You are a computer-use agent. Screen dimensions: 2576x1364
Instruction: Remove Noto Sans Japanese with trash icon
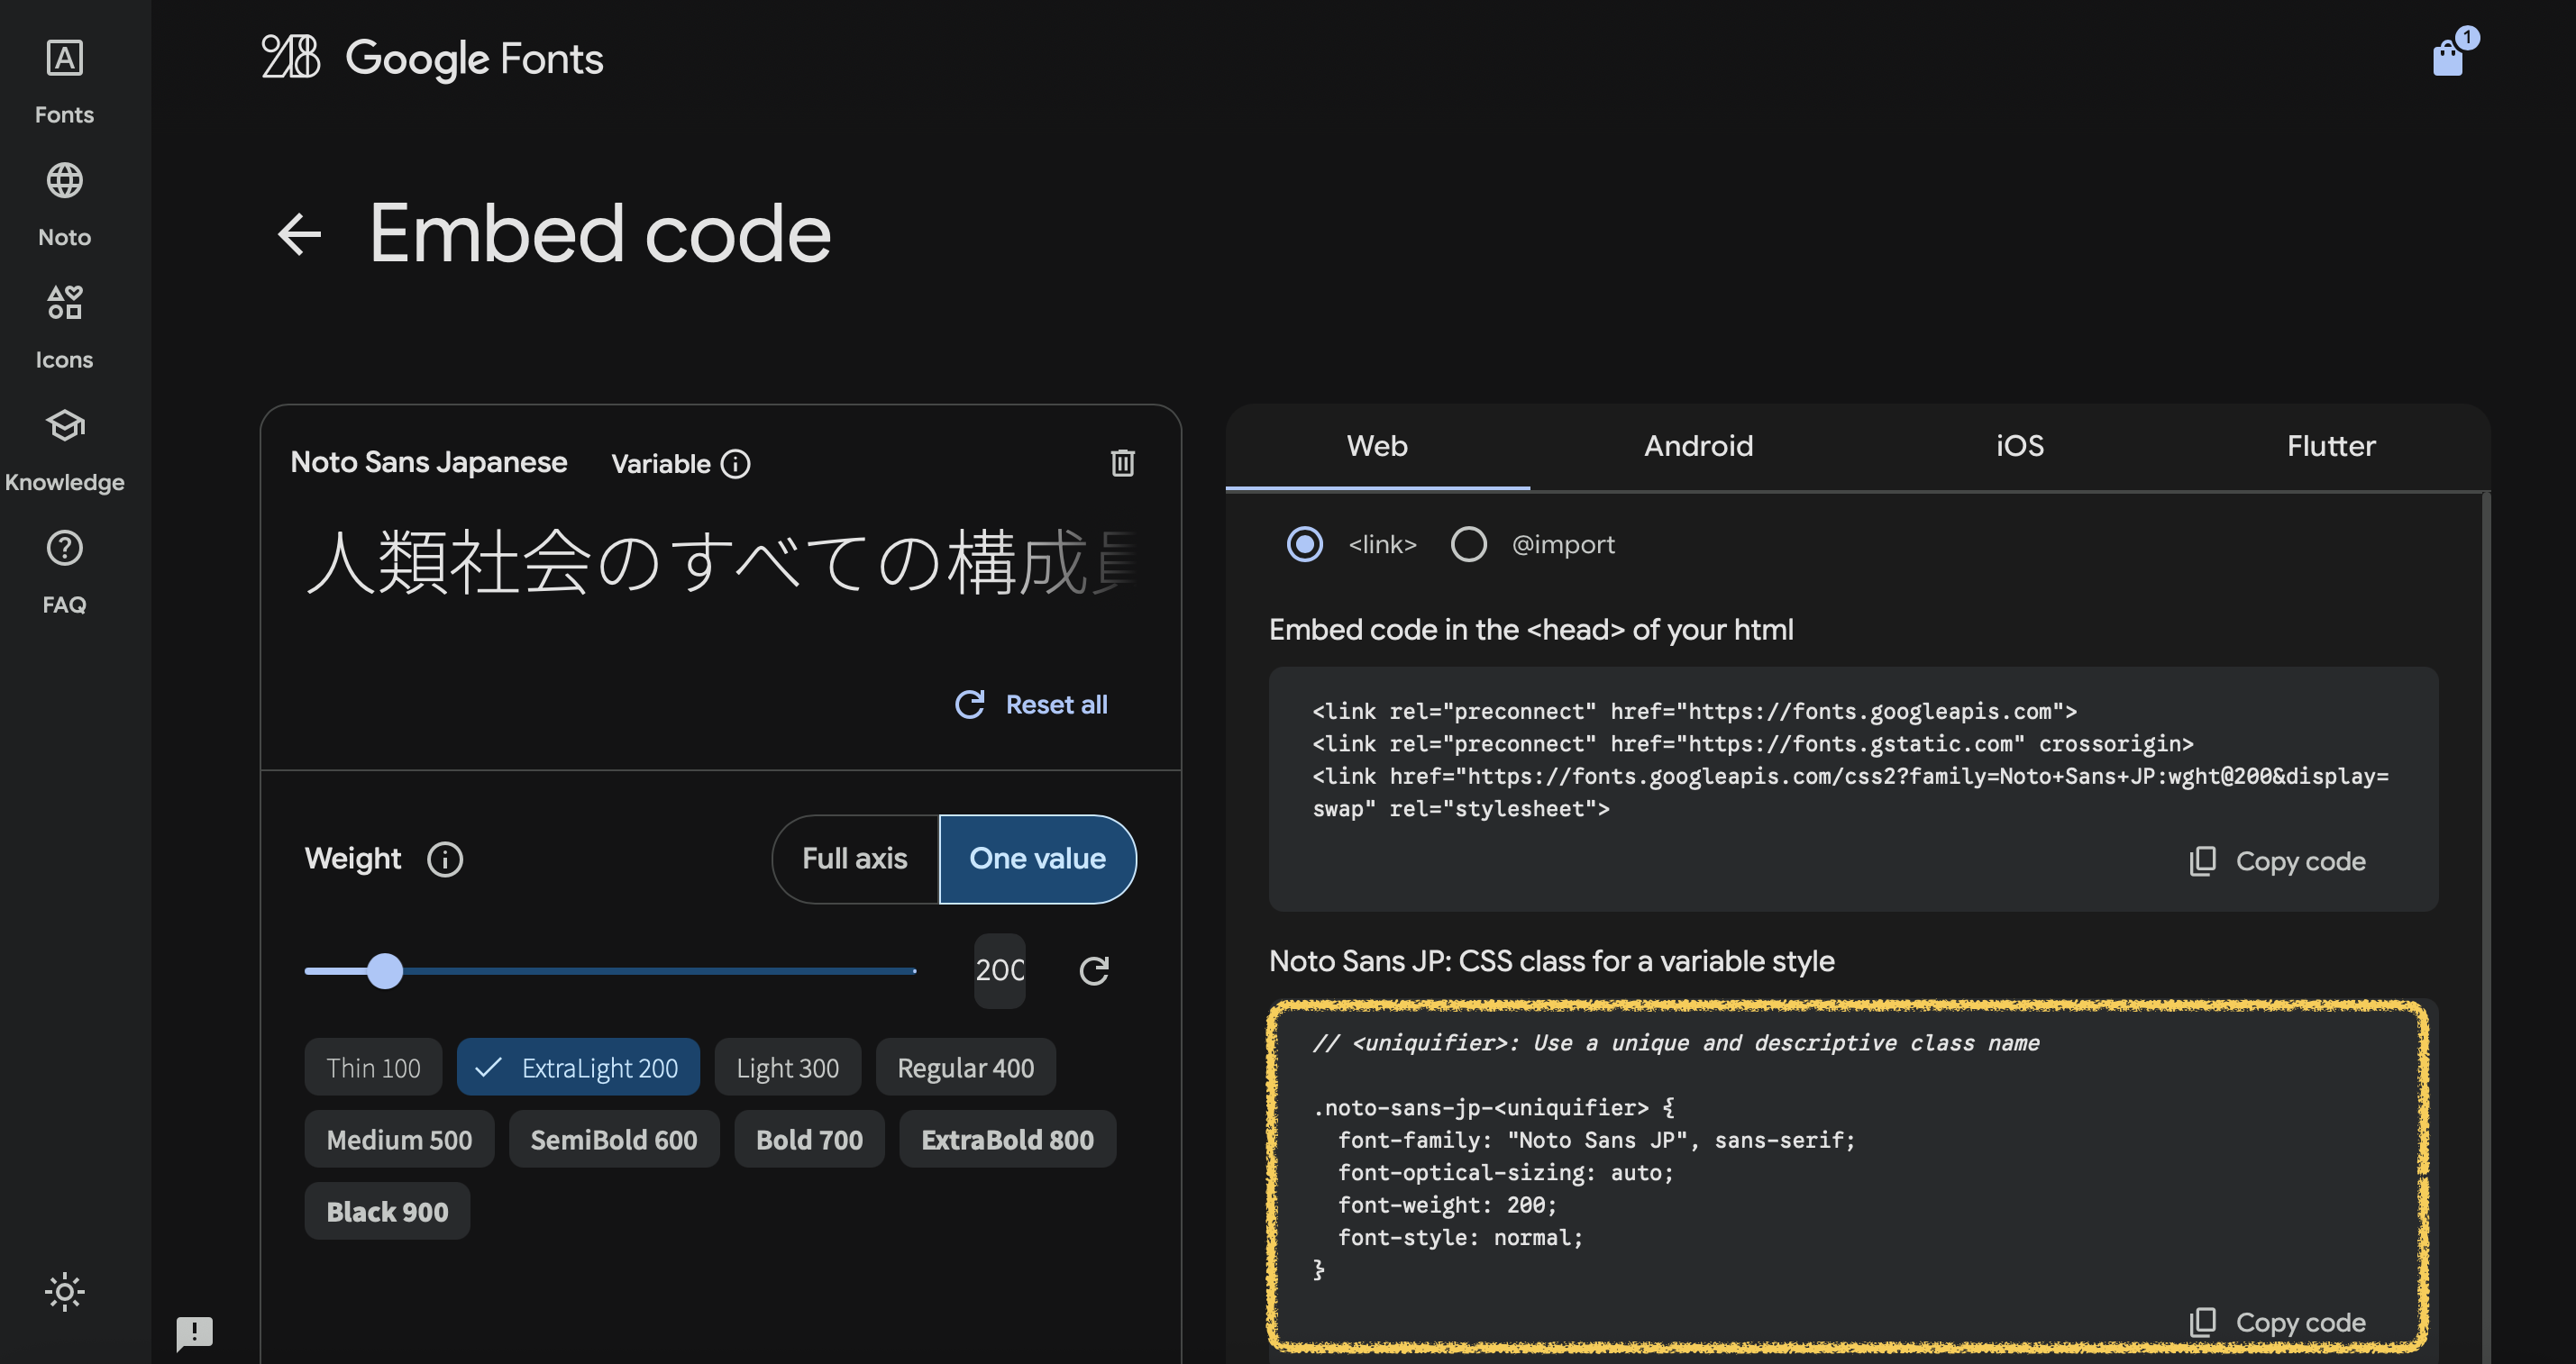point(1122,463)
